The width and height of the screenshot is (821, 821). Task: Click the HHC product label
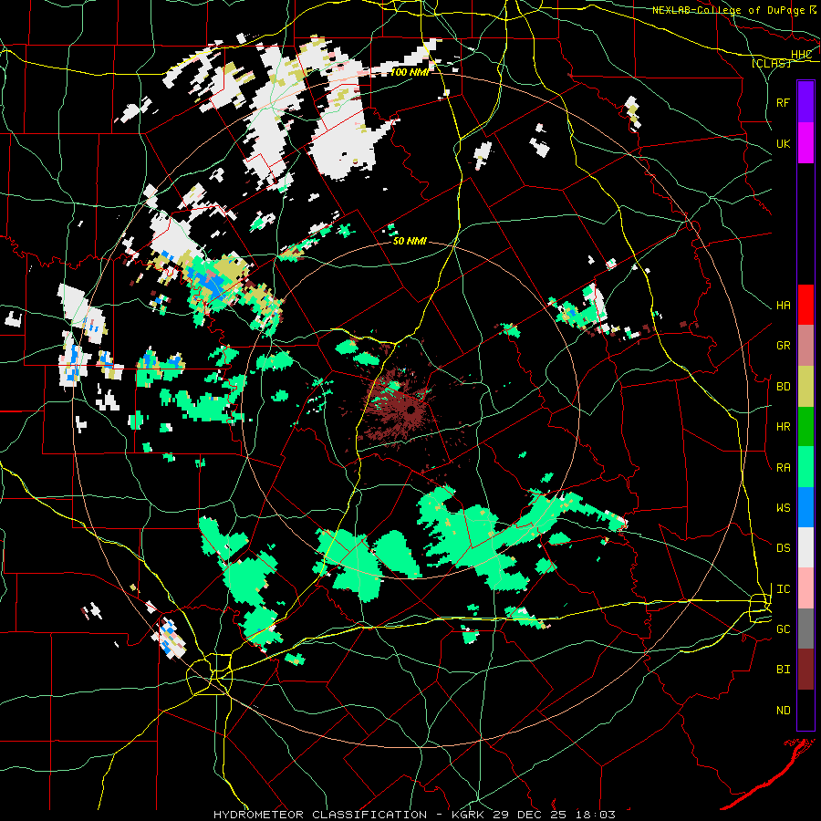(801, 55)
